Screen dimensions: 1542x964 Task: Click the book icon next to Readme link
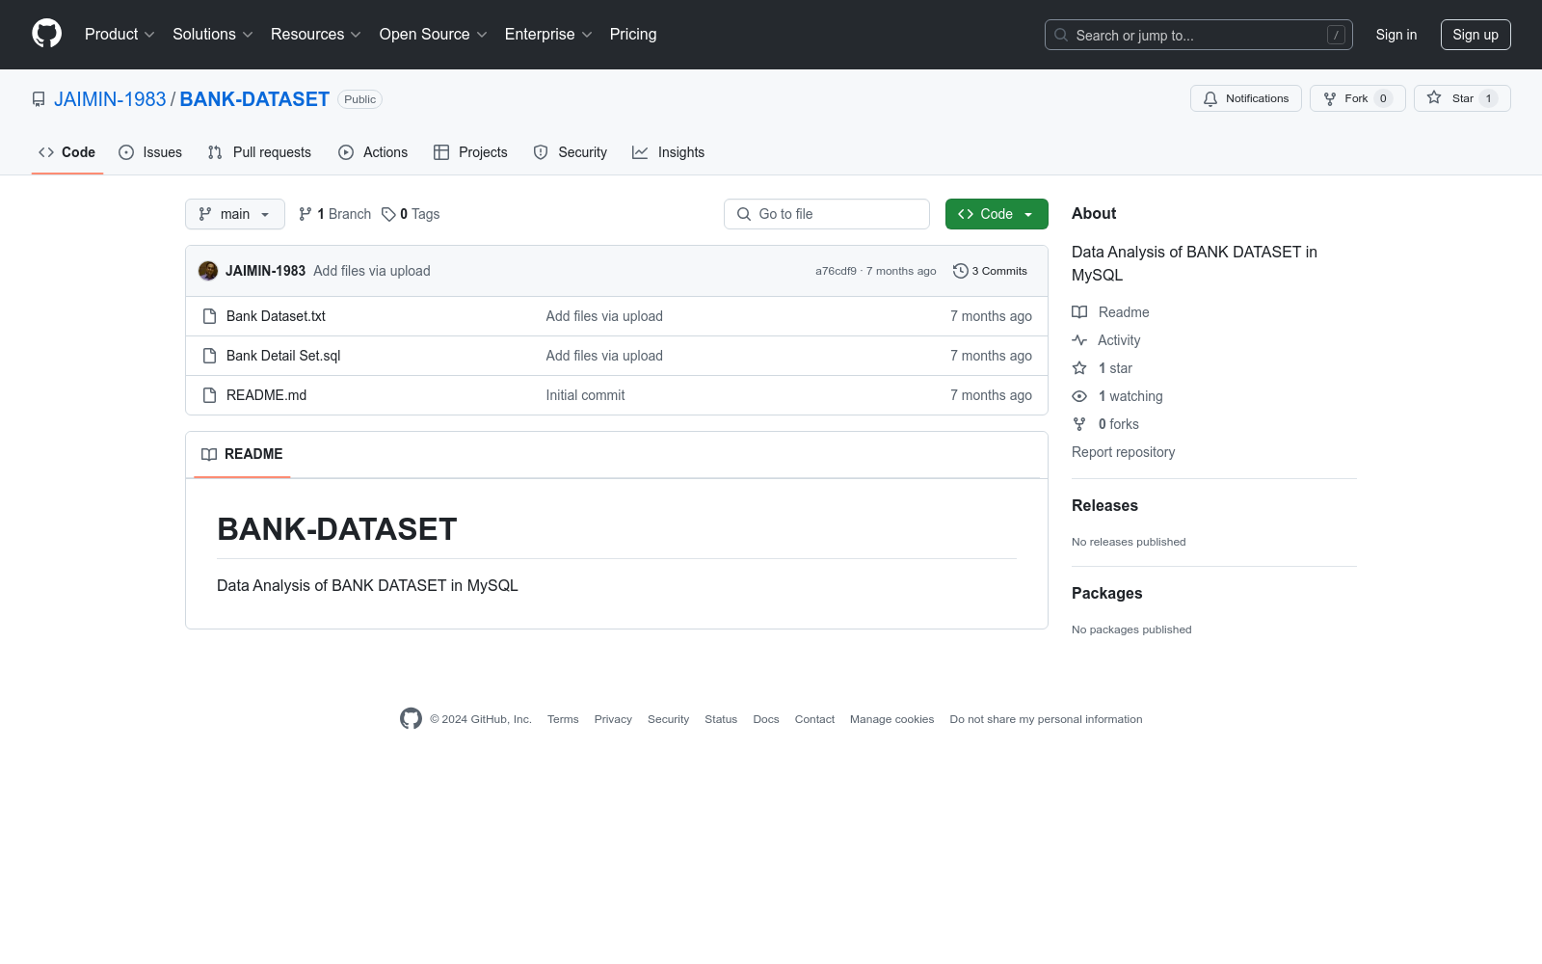click(1079, 312)
